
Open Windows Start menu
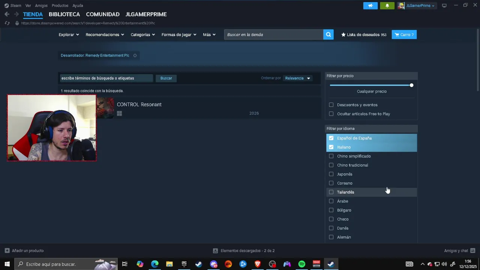[x=7, y=264]
